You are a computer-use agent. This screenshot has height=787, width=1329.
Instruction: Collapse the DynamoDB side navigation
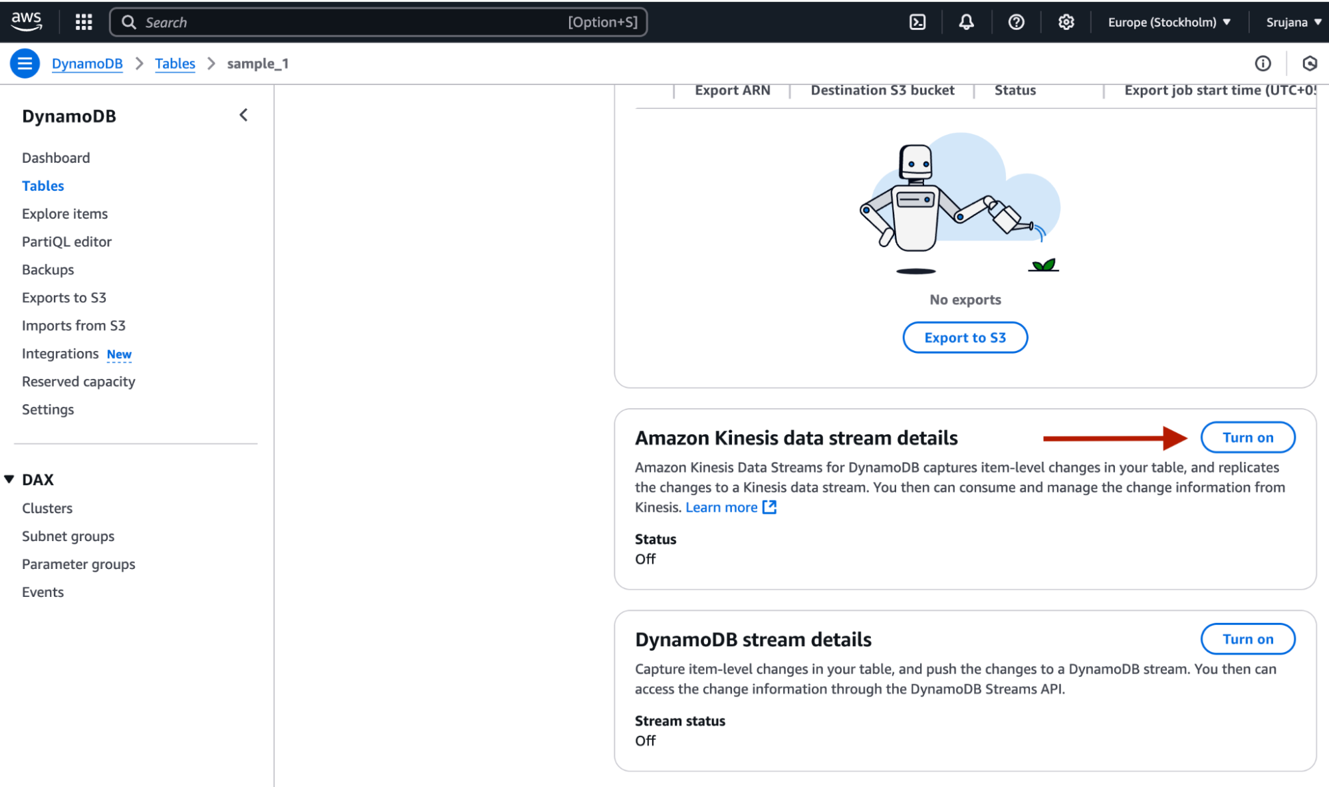[x=243, y=115]
